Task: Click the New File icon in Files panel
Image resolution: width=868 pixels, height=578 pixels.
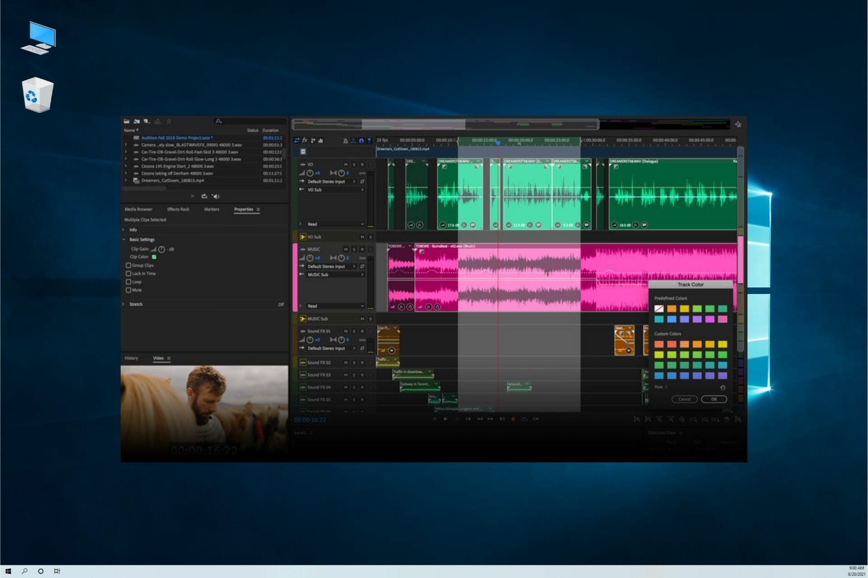Action: tap(146, 121)
